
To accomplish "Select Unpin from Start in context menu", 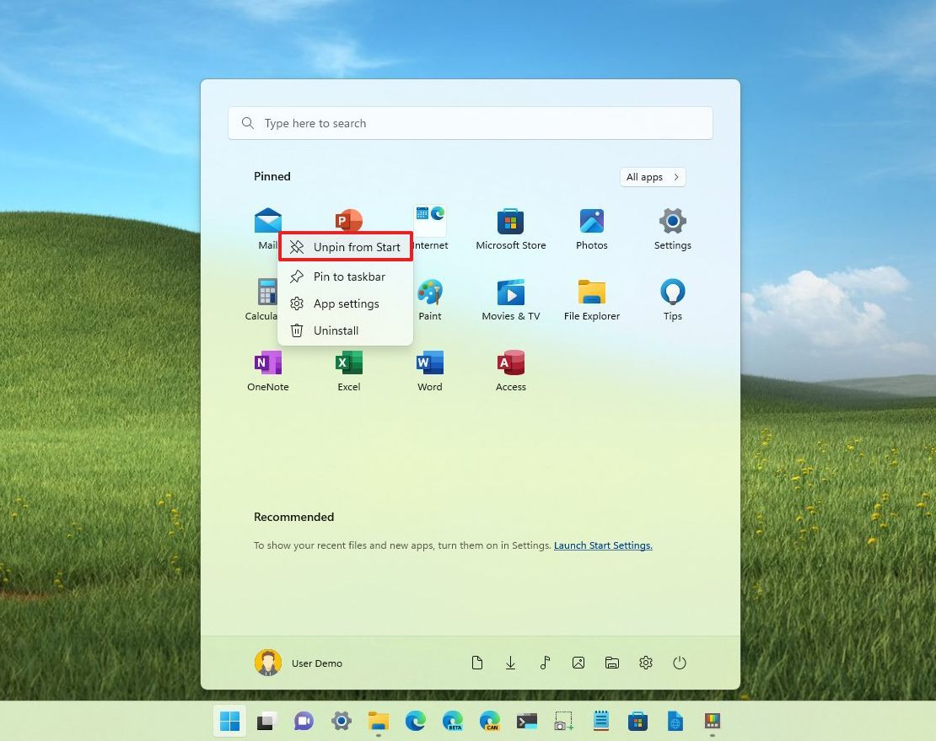I will (346, 247).
